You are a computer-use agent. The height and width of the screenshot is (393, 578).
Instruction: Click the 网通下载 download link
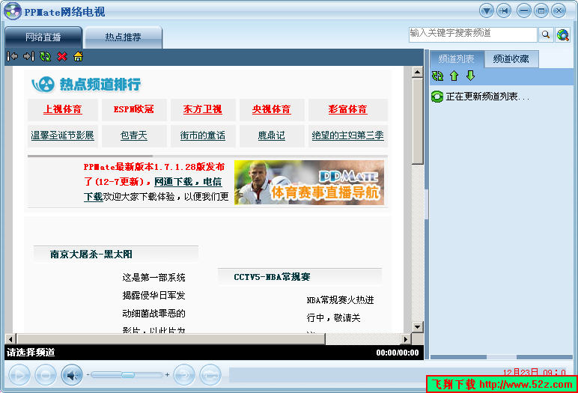pos(173,181)
